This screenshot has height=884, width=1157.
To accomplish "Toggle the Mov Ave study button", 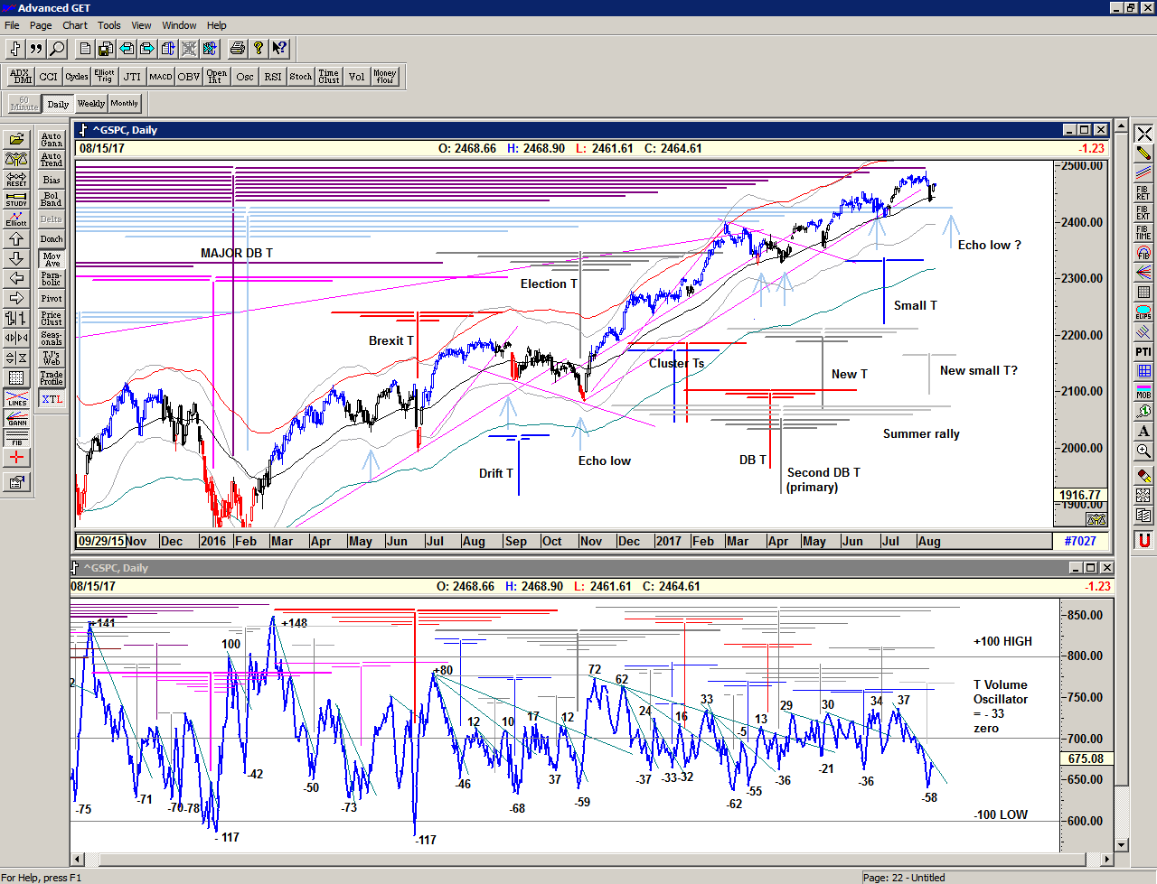I will (x=52, y=259).
